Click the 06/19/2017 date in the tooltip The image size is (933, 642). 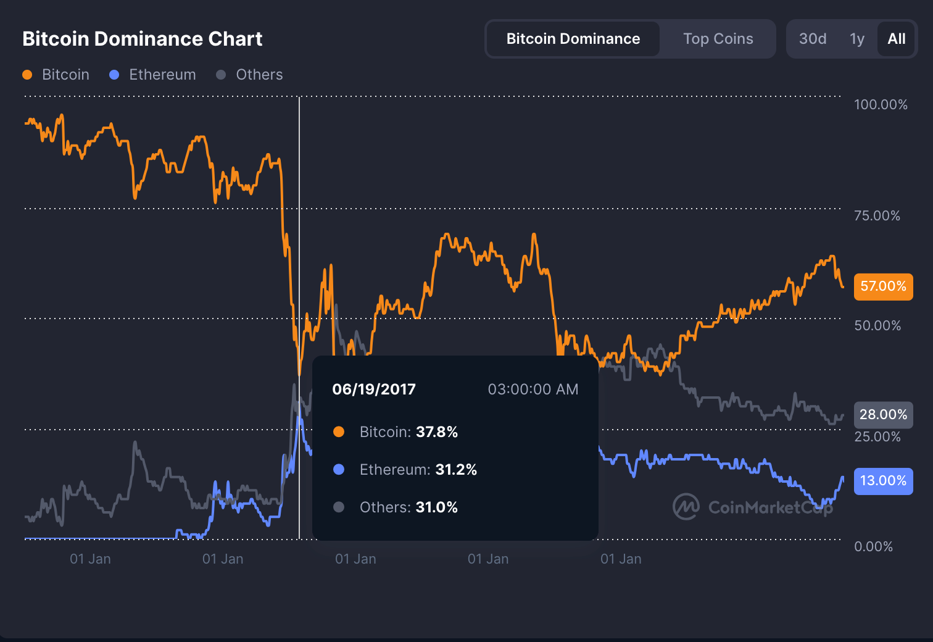374,389
